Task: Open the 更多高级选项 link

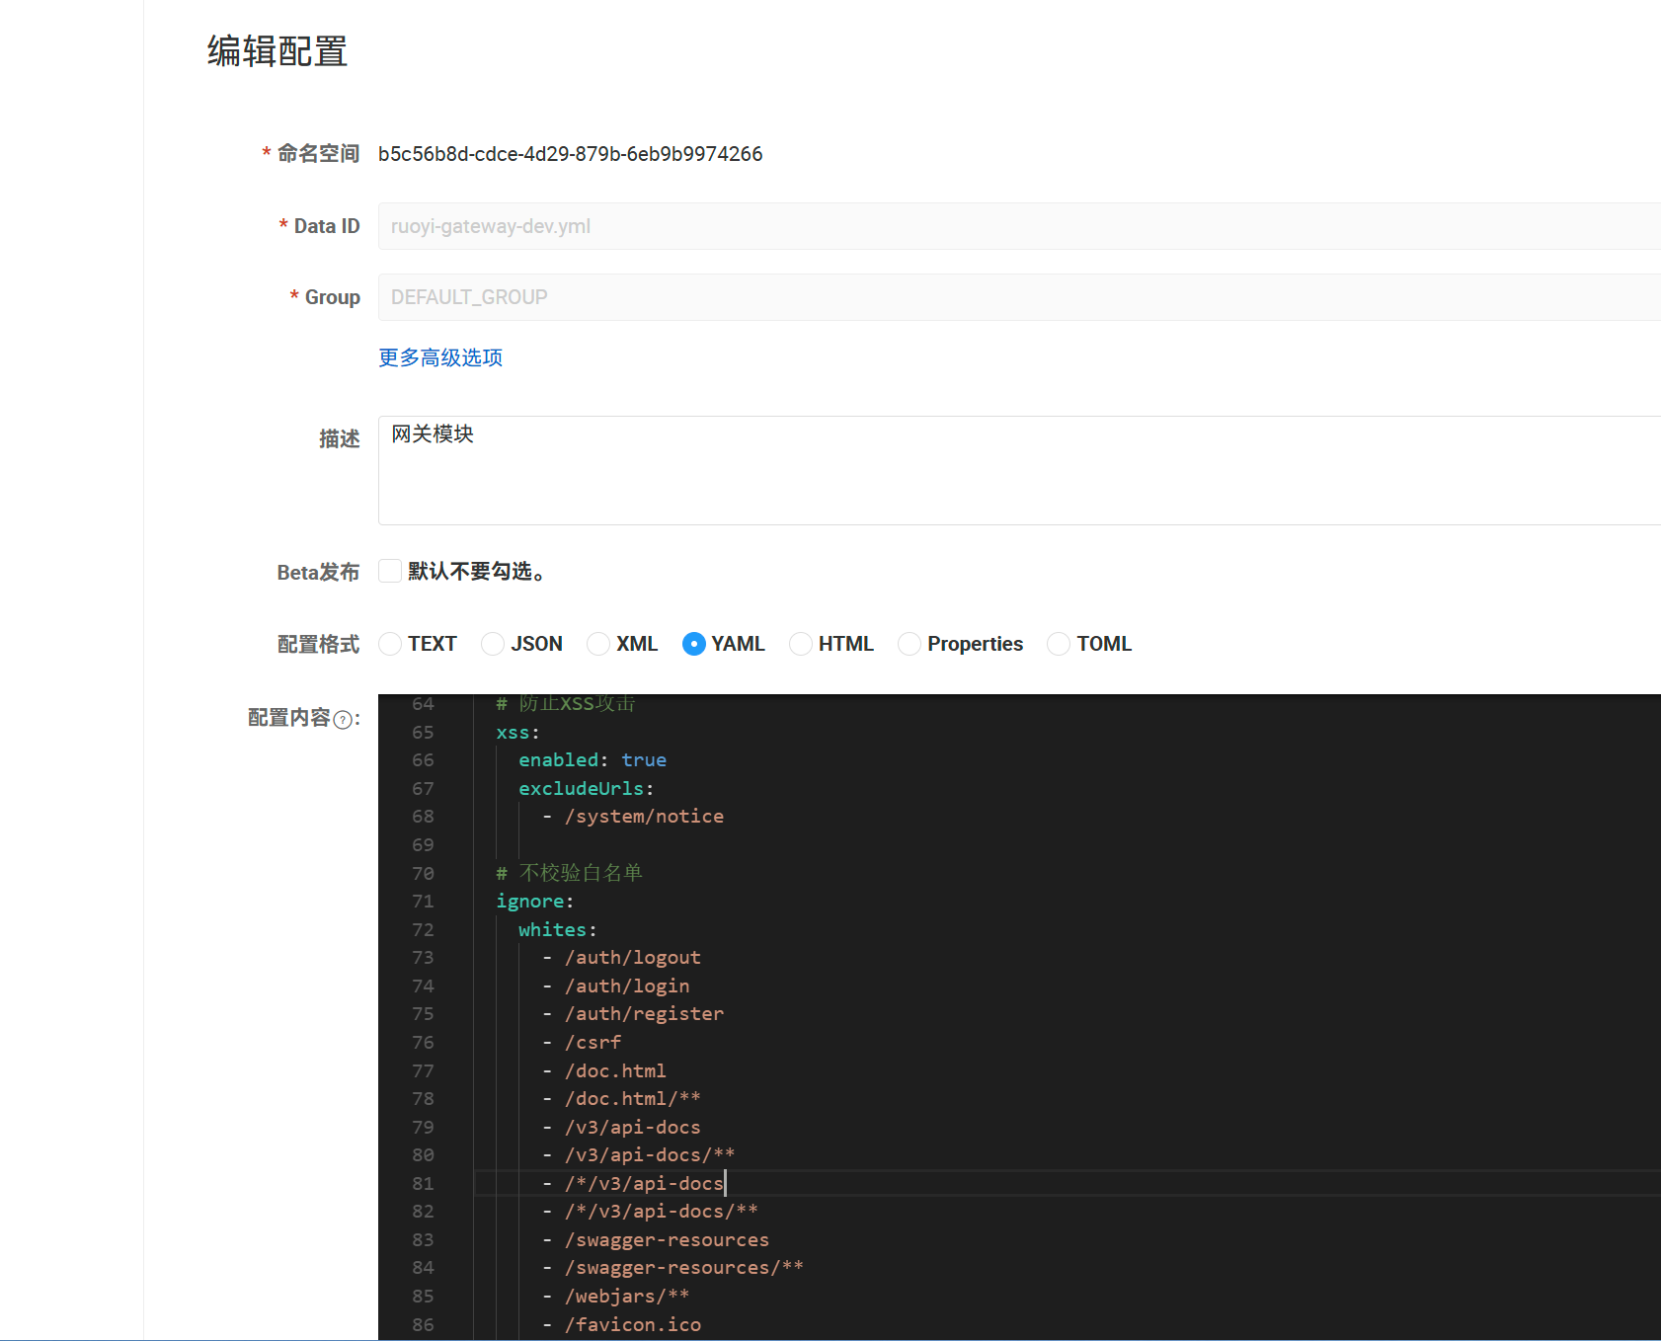Action: pos(438,357)
